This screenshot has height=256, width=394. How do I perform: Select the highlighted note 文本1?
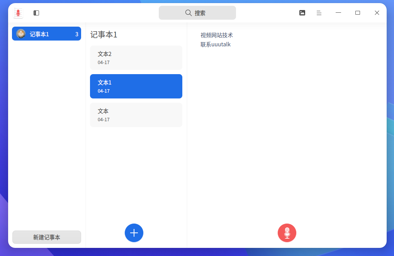click(x=136, y=86)
